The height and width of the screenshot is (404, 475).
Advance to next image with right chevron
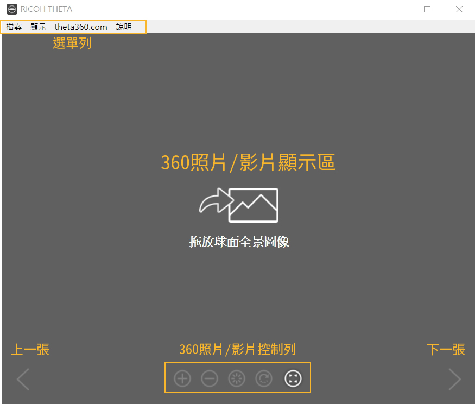[x=454, y=379]
